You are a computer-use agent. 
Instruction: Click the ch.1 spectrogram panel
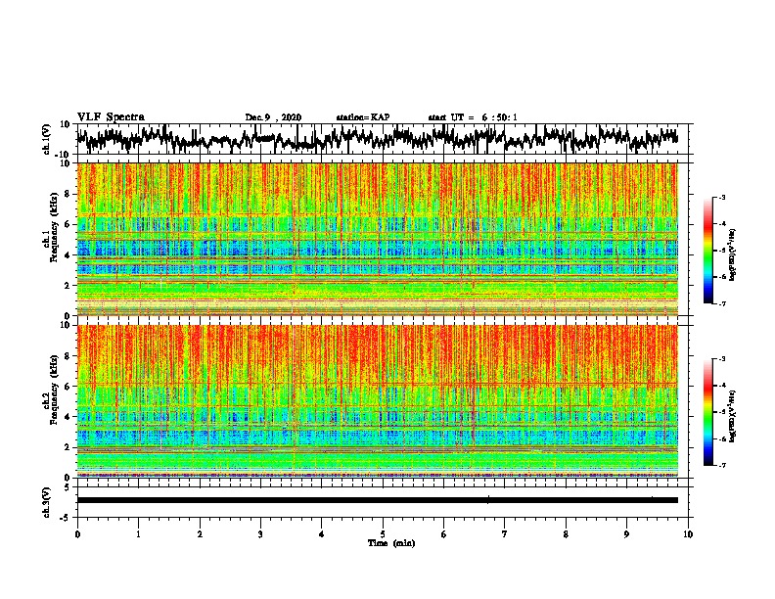[x=378, y=239]
